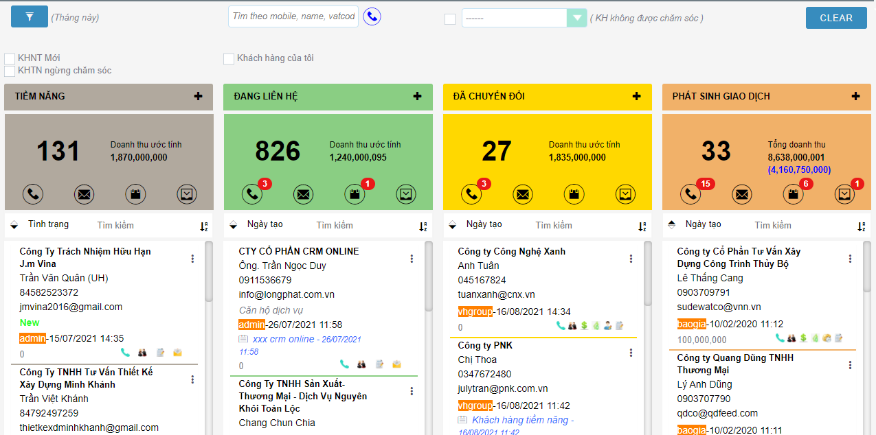Click email icon in TIỀM NĂNG column
The height and width of the screenshot is (435, 876).
[x=84, y=194]
